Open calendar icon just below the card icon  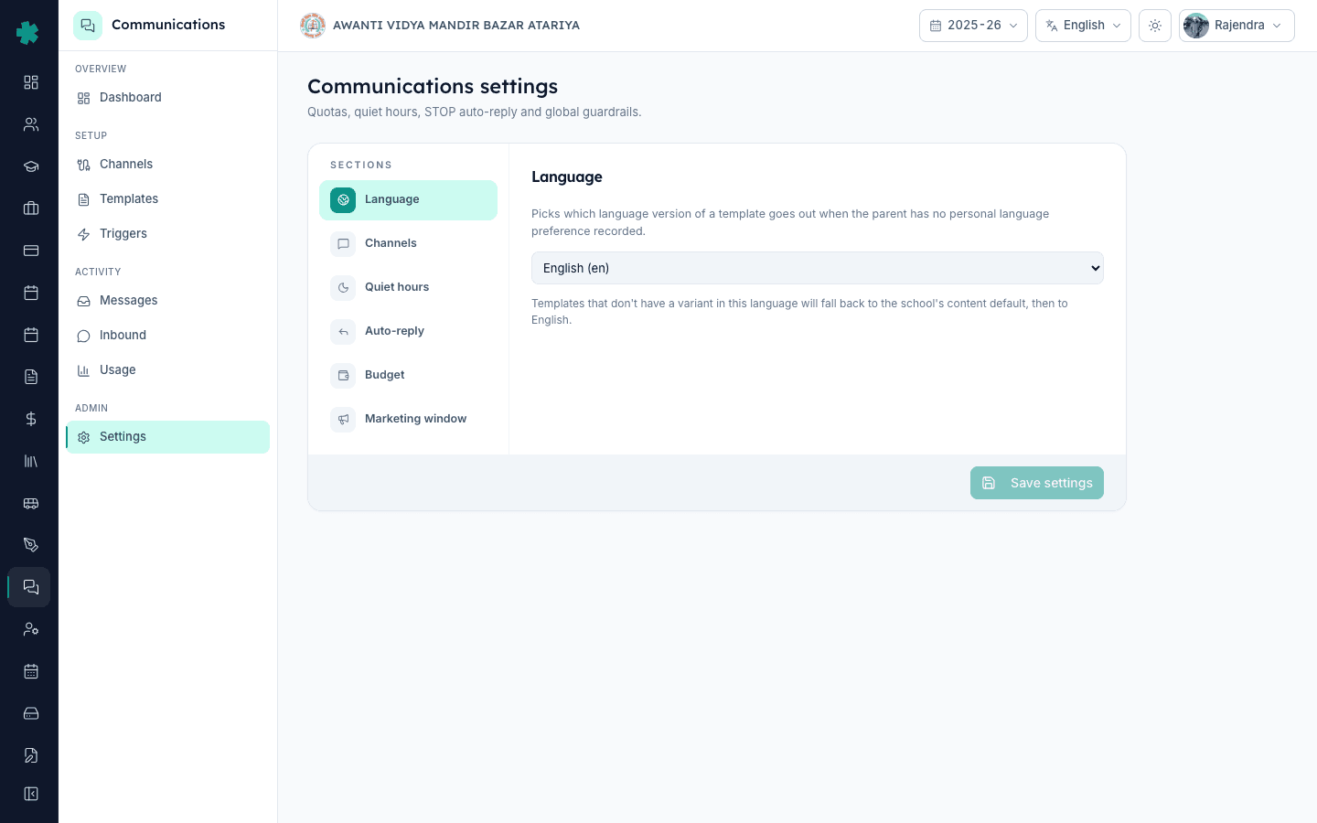[31, 293]
